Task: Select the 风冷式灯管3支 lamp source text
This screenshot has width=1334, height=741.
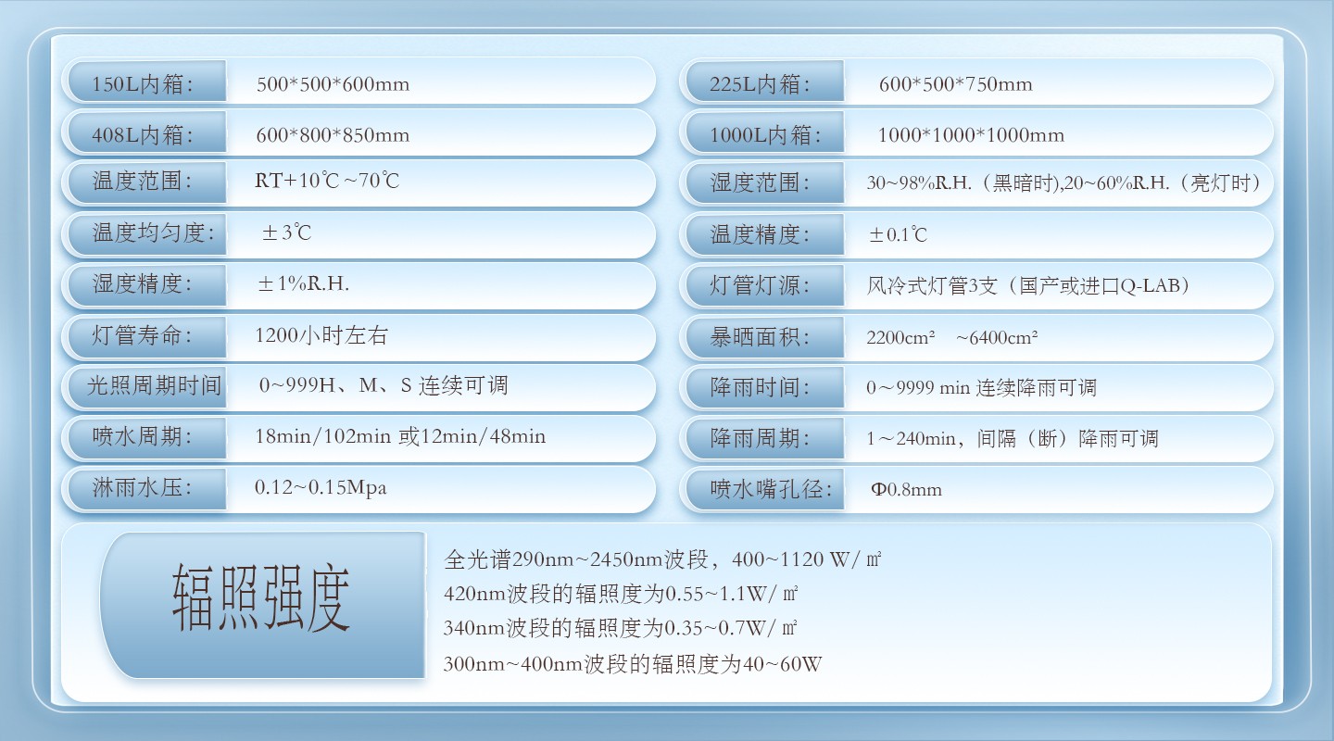Action: [x=1028, y=285]
